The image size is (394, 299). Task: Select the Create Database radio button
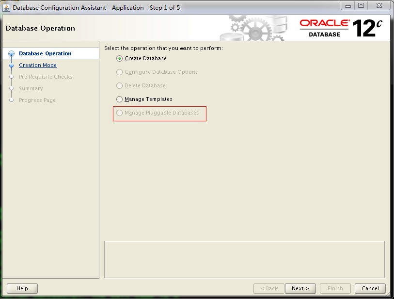(x=119, y=58)
